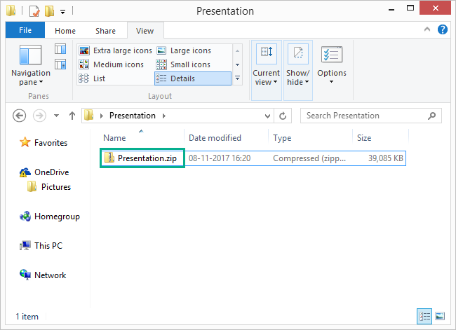Switch to details view in status bar
This screenshot has height=330, width=456.
(x=425, y=316)
